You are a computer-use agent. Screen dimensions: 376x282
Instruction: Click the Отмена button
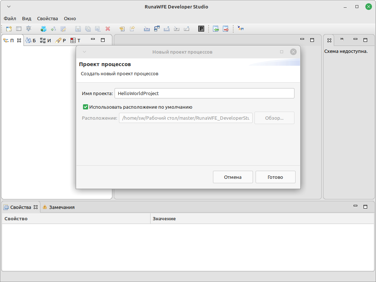pos(233,177)
